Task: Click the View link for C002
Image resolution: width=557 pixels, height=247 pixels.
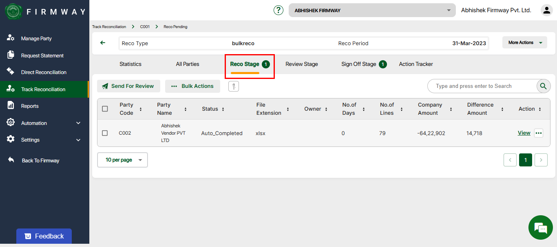Action: click(524, 133)
